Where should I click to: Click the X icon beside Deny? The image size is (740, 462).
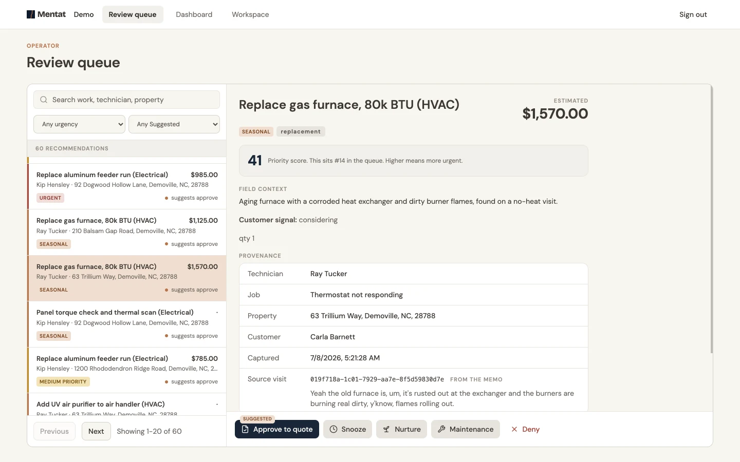[514, 429]
